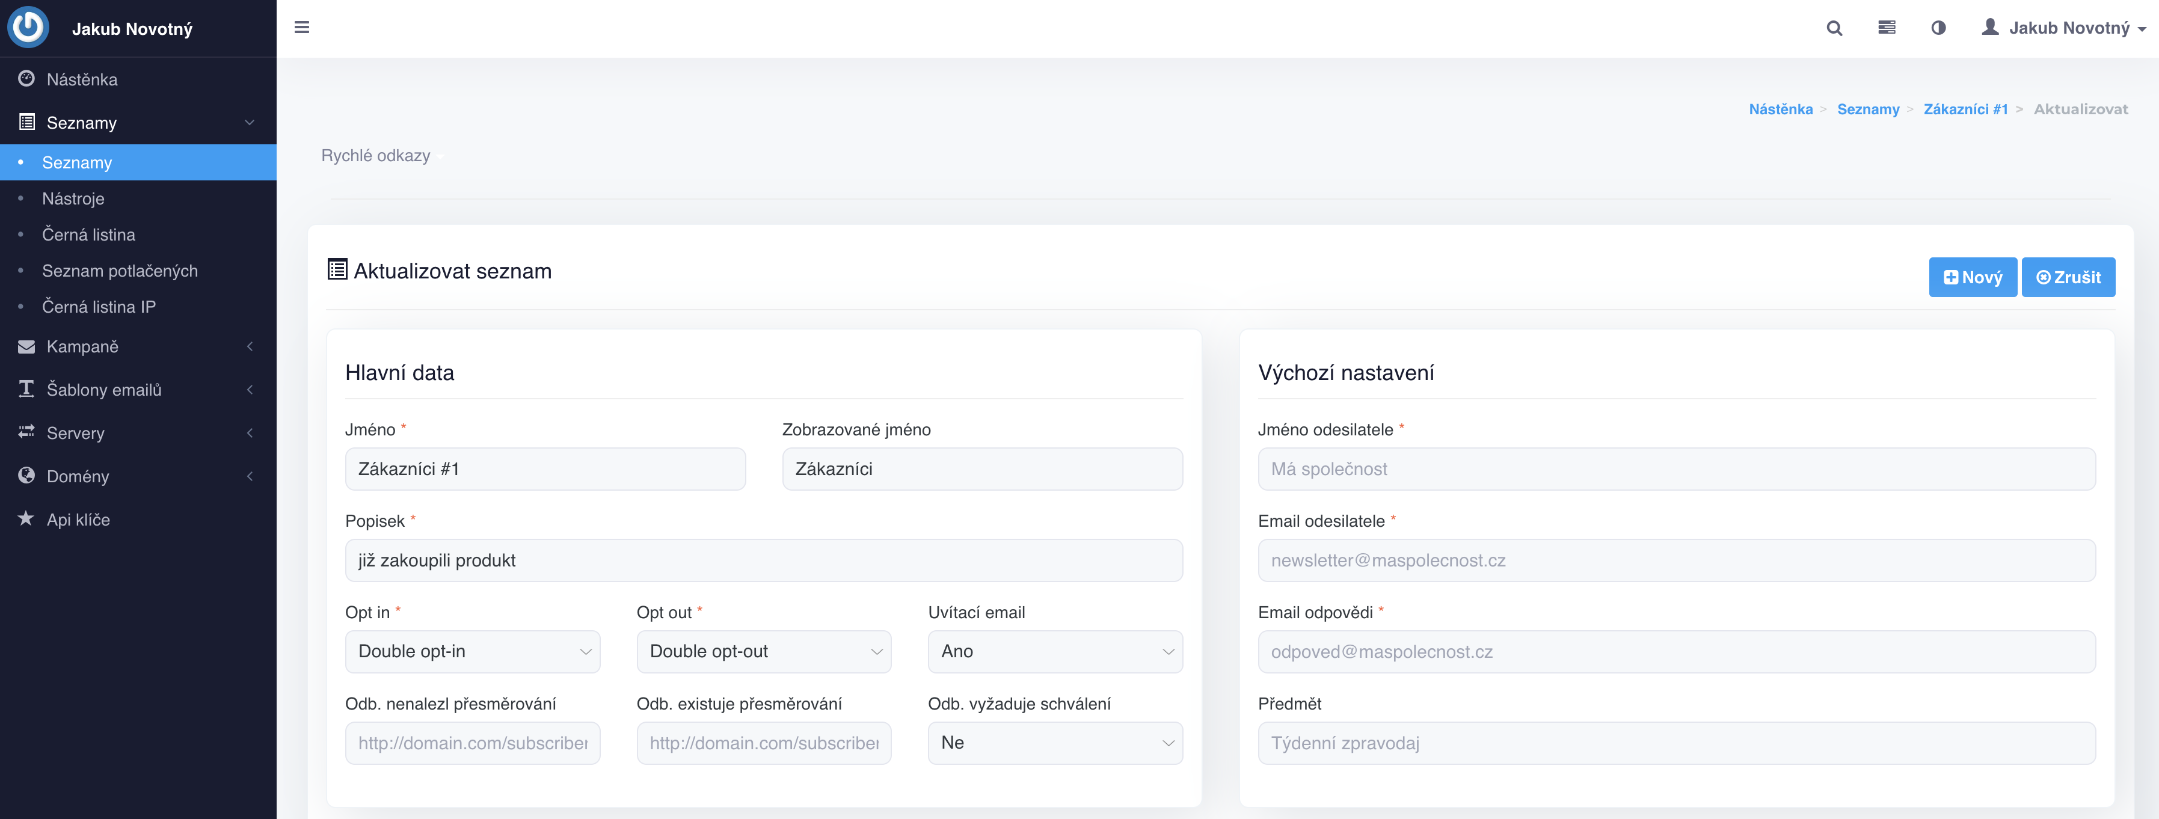This screenshot has height=819, width=2159.
Task: Click the Servery transfer arrows icon
Action: tap(27, 432)
